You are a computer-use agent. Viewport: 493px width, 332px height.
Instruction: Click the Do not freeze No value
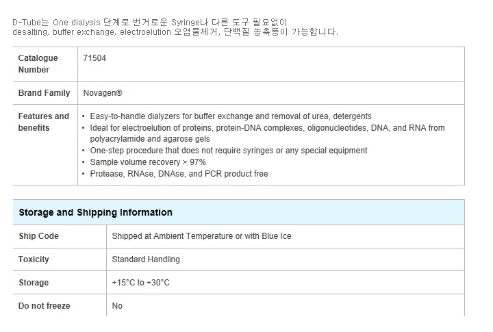(x=117, y=306)
